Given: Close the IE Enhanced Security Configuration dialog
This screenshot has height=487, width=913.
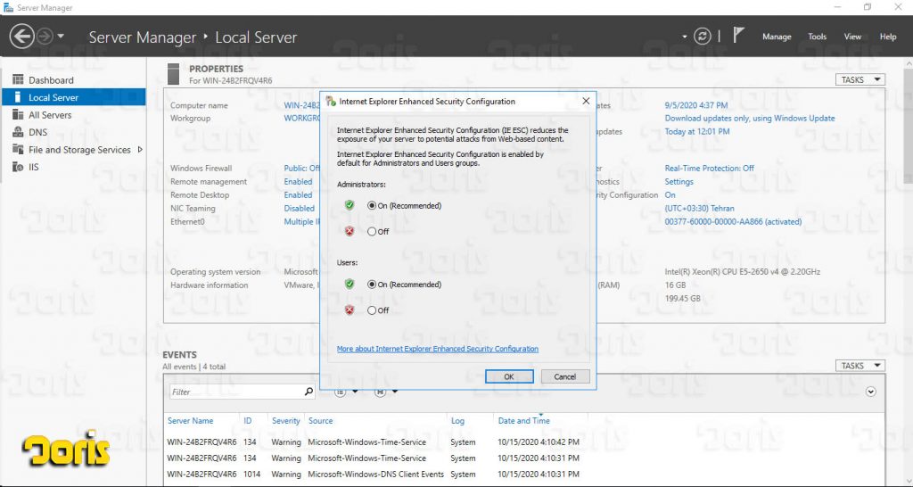Looking at the screenshot, I should 586,101.
